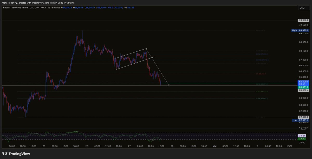Click the 62,401.7 low price label

[x=303, y=120]
